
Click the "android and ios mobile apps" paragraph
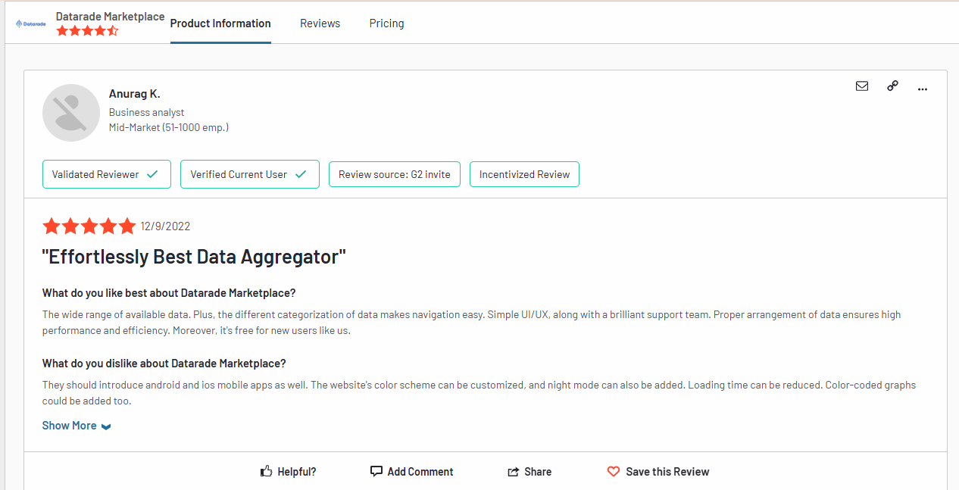[x=479, y=393]
